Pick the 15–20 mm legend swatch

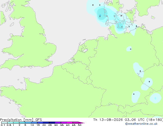tap(40, 123)
